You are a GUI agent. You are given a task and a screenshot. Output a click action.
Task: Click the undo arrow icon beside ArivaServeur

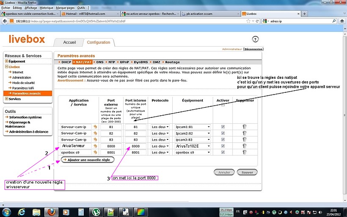point(95,146)
